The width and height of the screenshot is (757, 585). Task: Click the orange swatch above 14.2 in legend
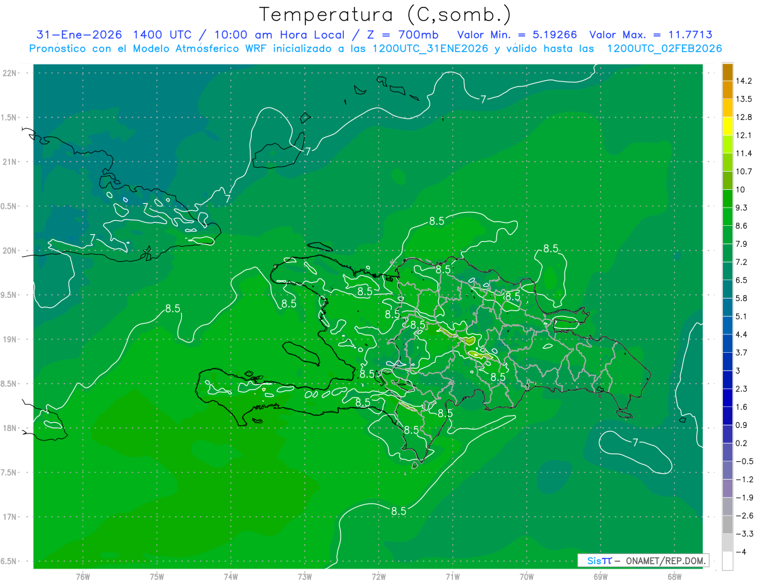[x=727, y=71]
